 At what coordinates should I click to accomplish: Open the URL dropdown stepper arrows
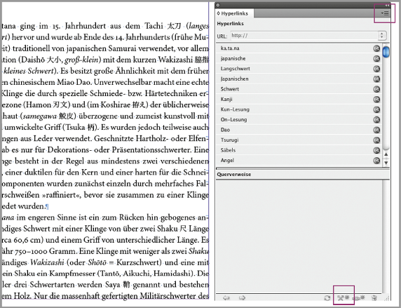point(382,36)
